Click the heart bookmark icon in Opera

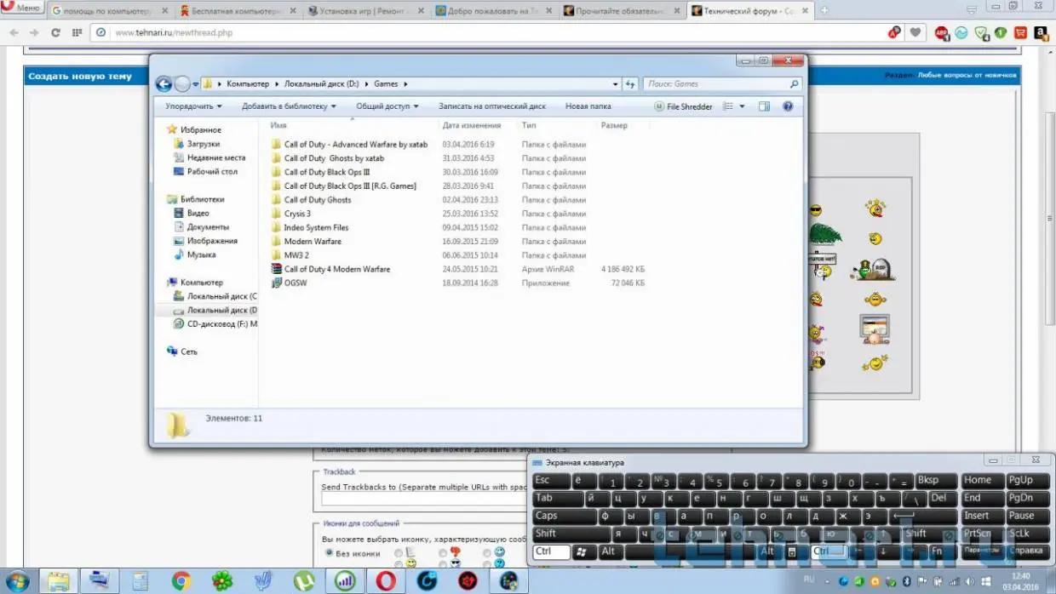(x=915, y=32)
